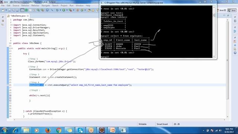The image size is (238, 134).
Task: Click the Save All toolbar icon
Action: (x=13, y=10)
